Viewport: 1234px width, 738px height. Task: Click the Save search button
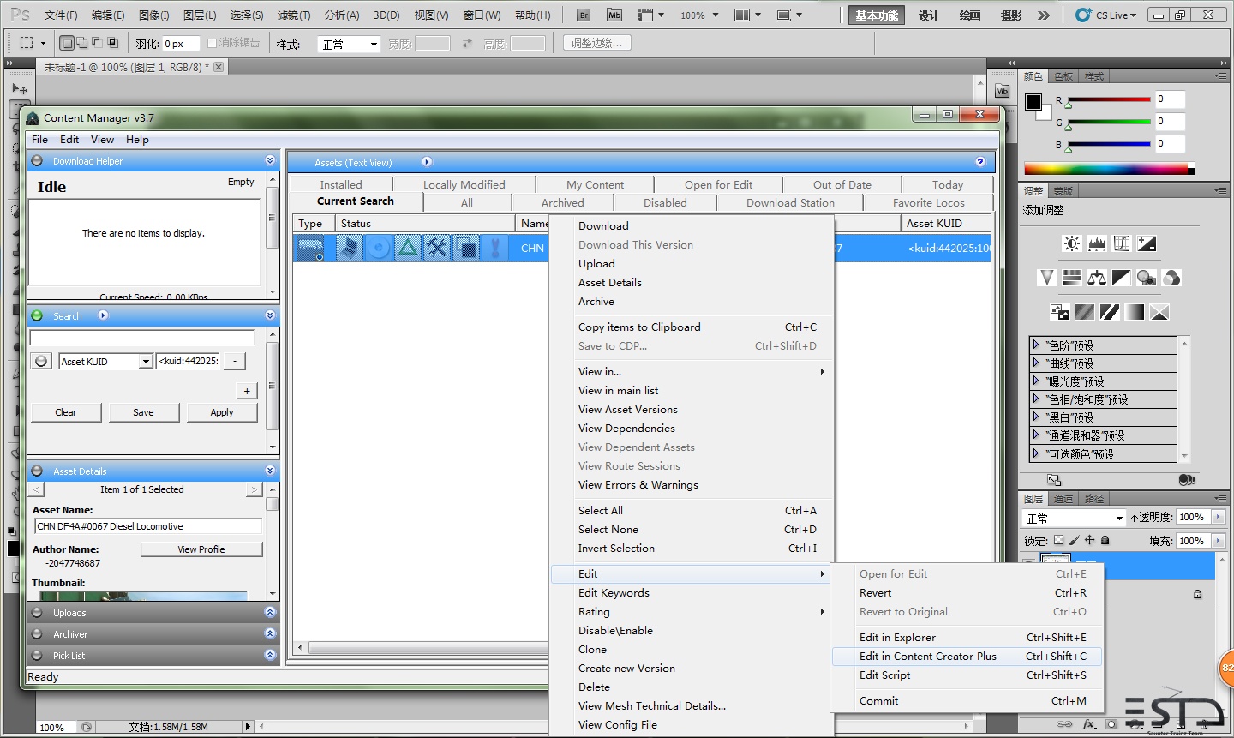[144, 412]
